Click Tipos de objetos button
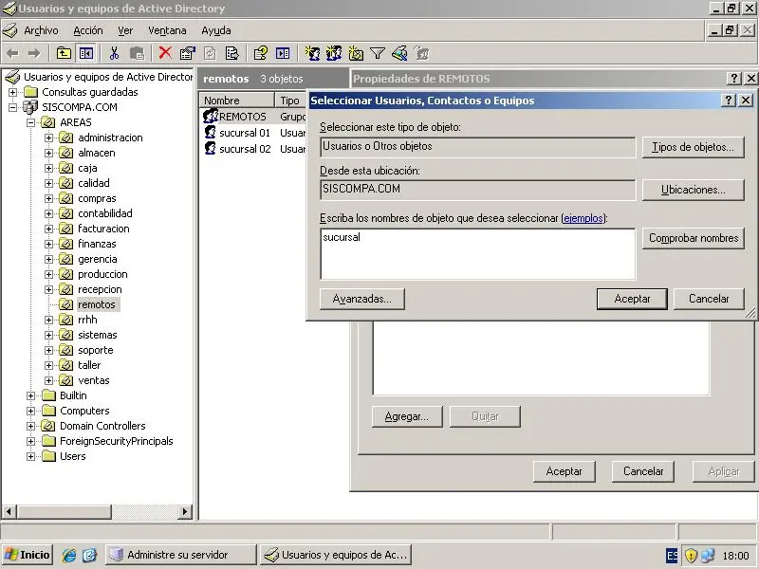Screen dimensions: 759x569 (693, 147)
